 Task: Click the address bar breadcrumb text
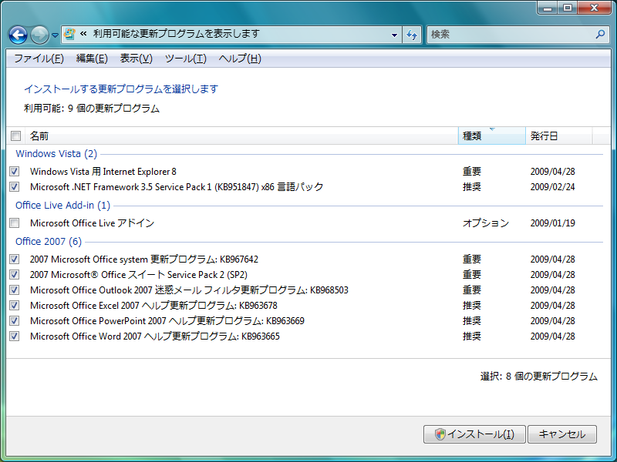tap(177, 34)
